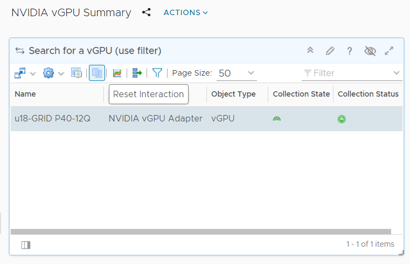Toggle the crossed-eye hide widget icon
Image resolution: width=410 pixels, height=264 pixels.
(x=370, y=51)
